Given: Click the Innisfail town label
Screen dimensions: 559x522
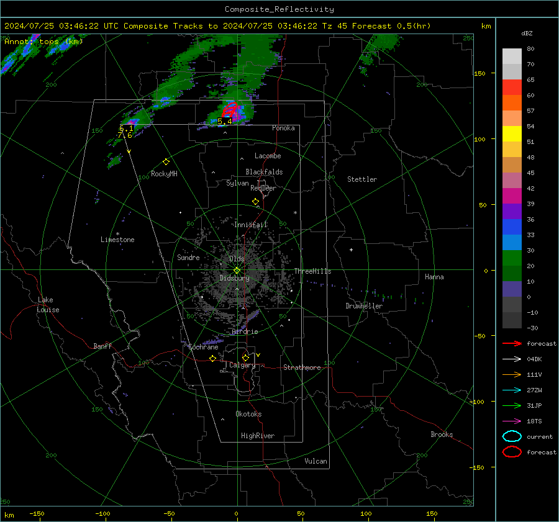Looking at the screenshot, I should 251,225.
